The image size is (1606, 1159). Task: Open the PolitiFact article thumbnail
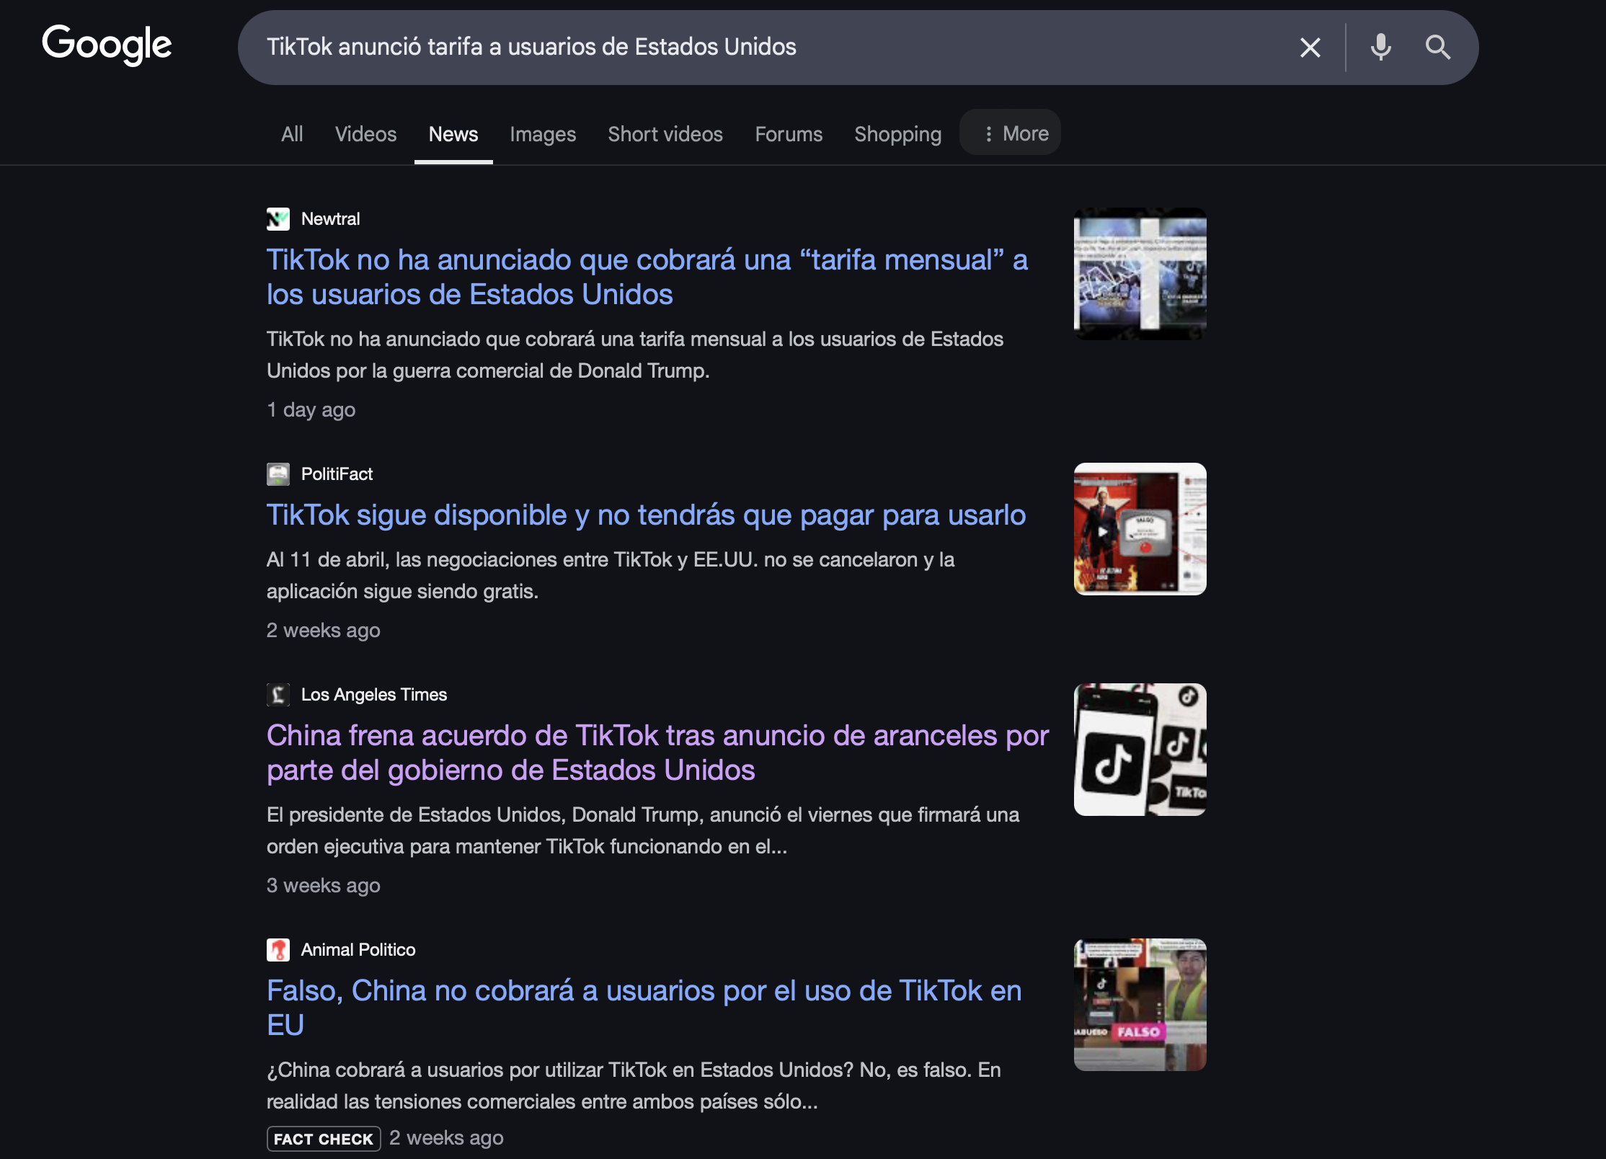coord(1140,529)
